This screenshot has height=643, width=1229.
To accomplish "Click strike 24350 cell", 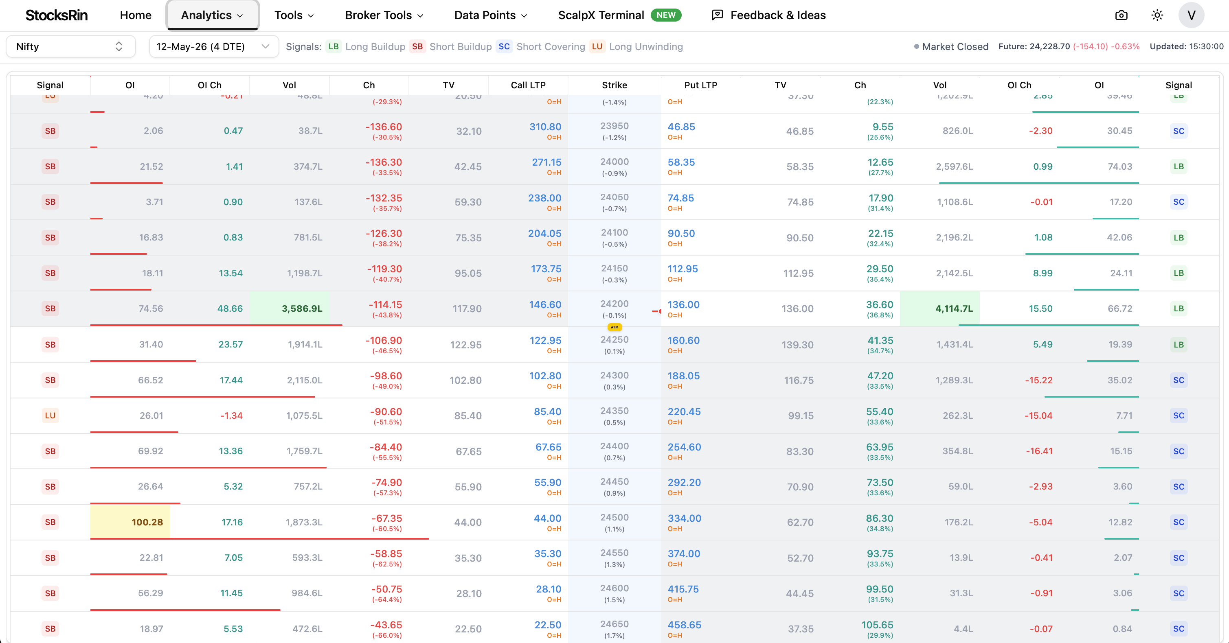I will pyautogui.click(x=614, y=415).
